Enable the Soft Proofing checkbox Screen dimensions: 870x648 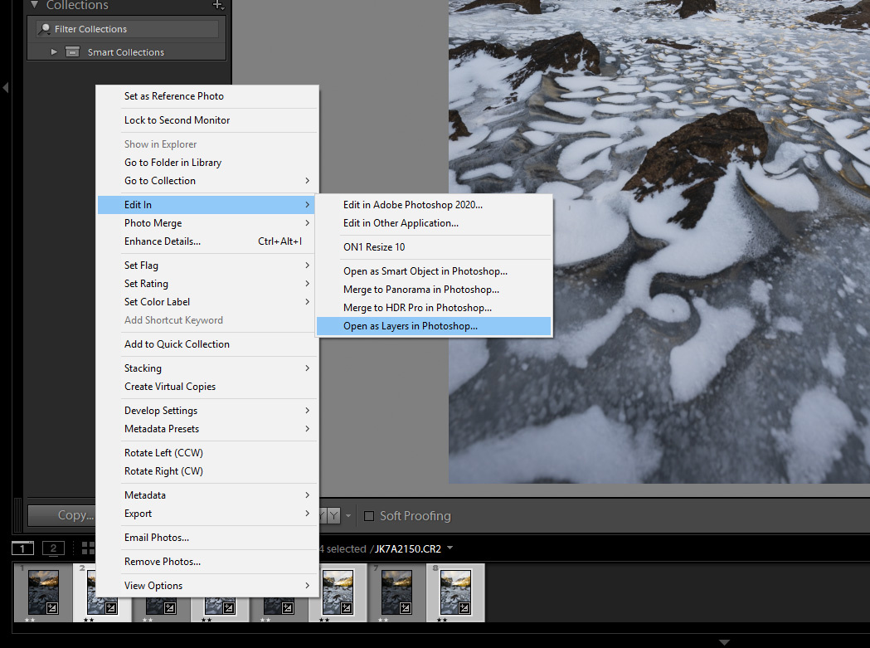pos(369,516)
